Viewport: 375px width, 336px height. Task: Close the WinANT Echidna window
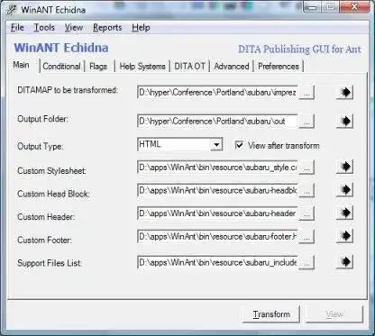(354, 6)
